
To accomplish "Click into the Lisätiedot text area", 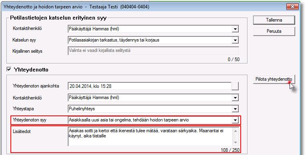I will pyautogui.click(x=150, y=136).
